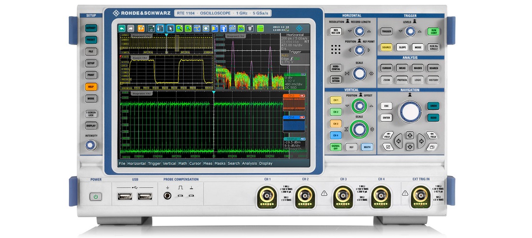Push the HISTORY analysis button
Screen dimensions: 532x238
(x=433, y=79)
